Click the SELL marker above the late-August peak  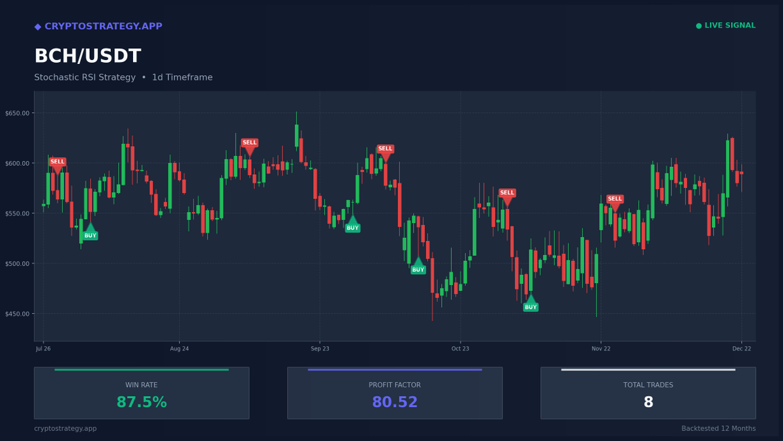point(250,144)
